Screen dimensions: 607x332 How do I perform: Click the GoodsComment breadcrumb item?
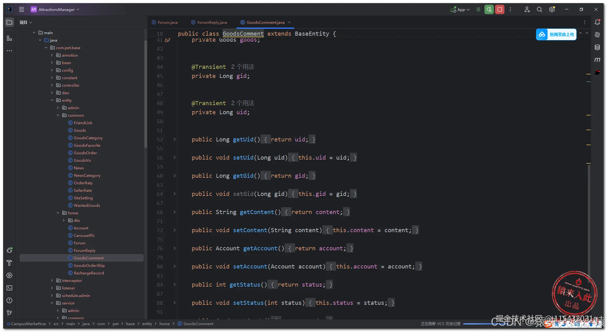click(x=195, y=324)
